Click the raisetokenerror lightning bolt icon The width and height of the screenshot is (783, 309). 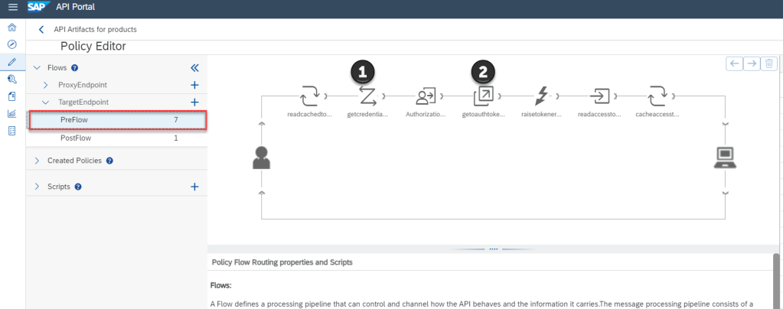tap(542, 96)
